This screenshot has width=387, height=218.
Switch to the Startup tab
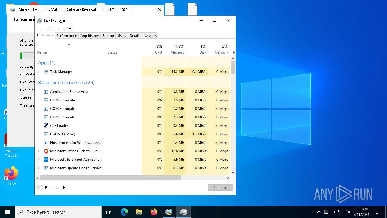point(108,36)
